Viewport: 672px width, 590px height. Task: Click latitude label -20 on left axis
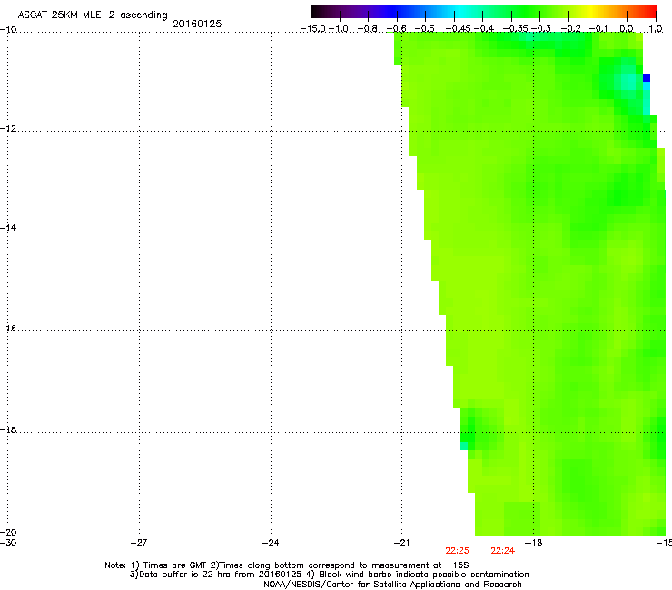pyautogui.click(x=8, y=533)
